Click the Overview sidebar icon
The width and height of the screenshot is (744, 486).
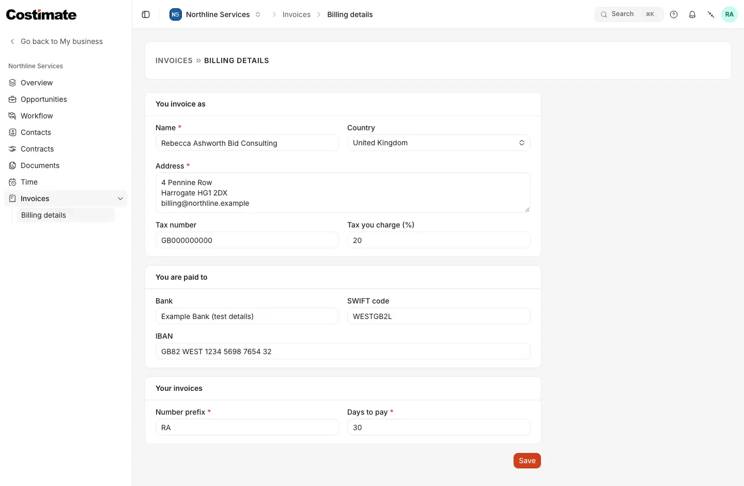click(x=12, y=83)
